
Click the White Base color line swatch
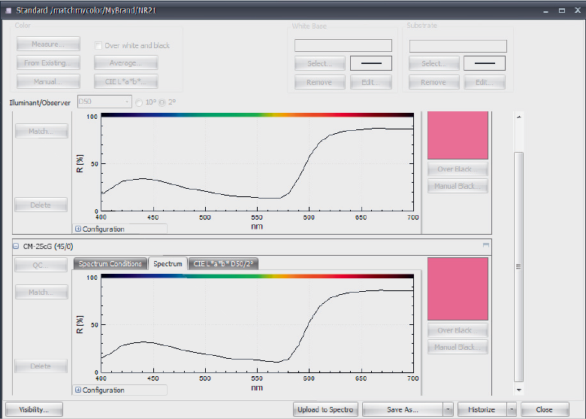click(x=371, y=63)
